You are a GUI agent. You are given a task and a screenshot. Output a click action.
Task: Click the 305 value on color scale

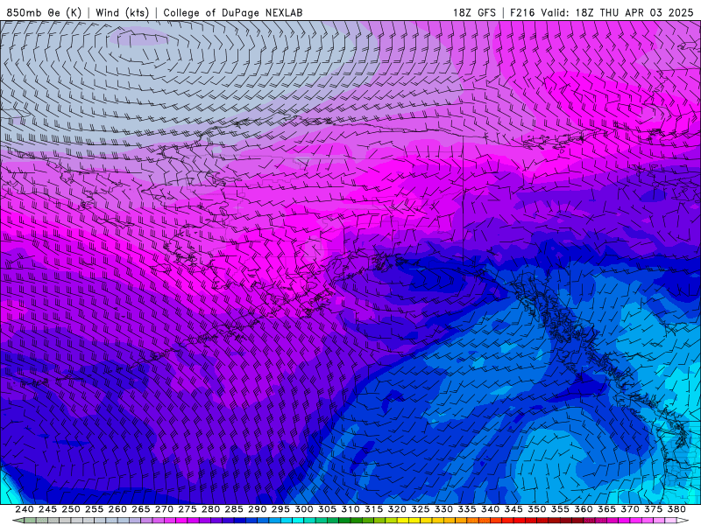point(327,509)
